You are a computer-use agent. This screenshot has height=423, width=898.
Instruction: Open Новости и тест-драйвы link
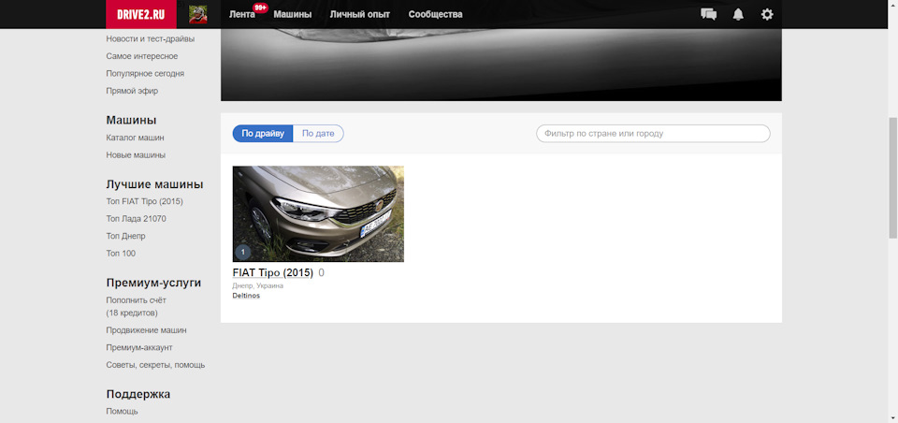click(150, 39)
